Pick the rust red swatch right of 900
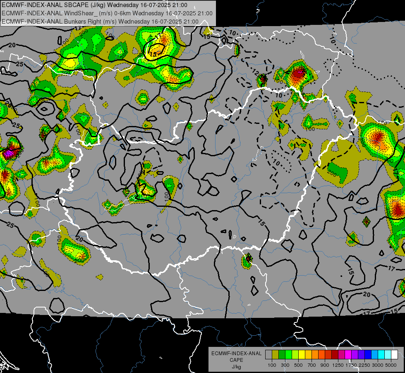The width and height of the screenshot is (405, 373). (328, 355)
